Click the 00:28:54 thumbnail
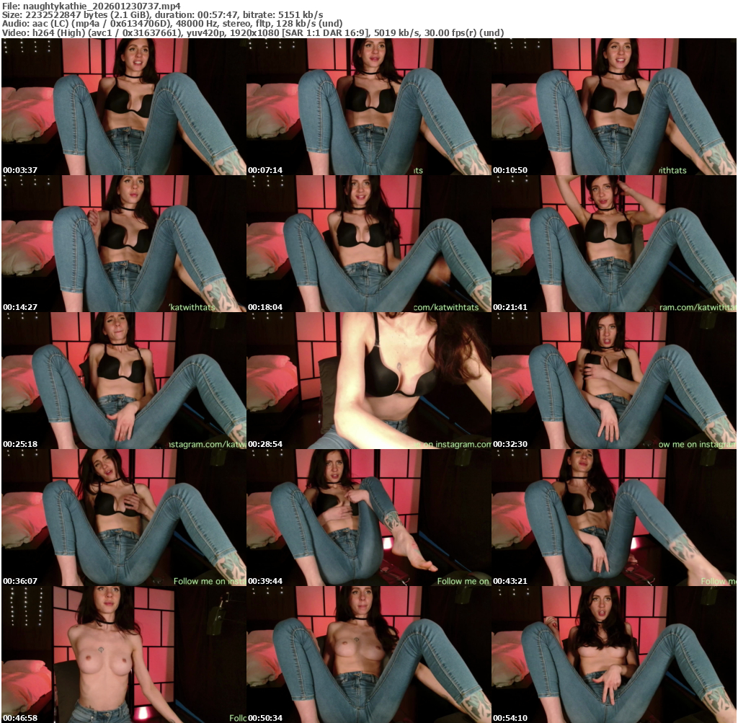The width and height of the screenshot is (738, 723). (x=368, y=381)
